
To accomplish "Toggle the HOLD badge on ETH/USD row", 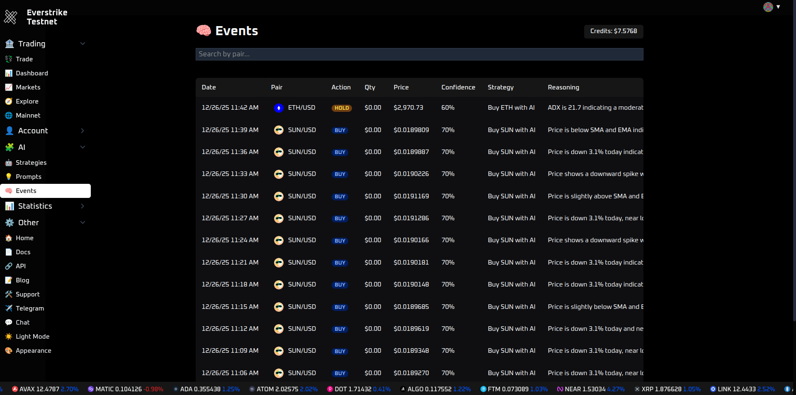I will pos(341,108).
